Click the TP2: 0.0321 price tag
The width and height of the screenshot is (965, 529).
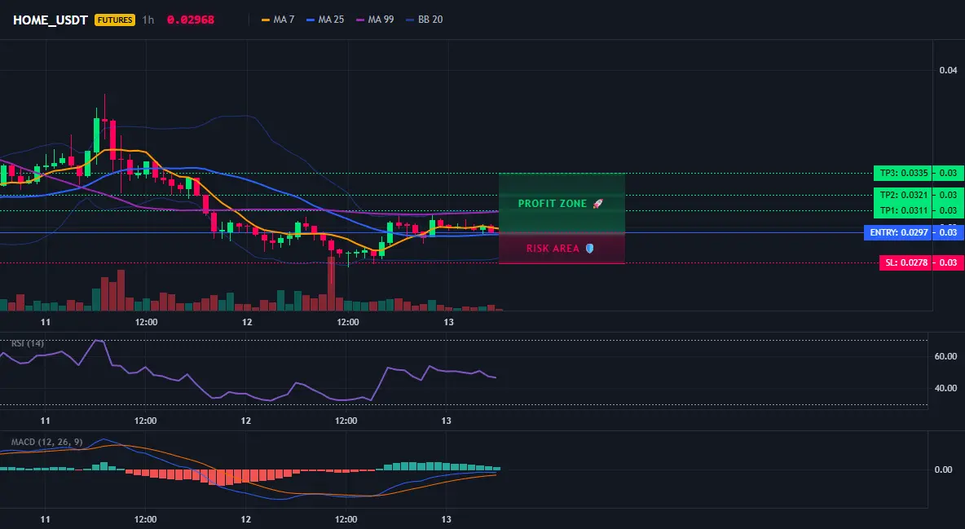click(x=903, y=196)
